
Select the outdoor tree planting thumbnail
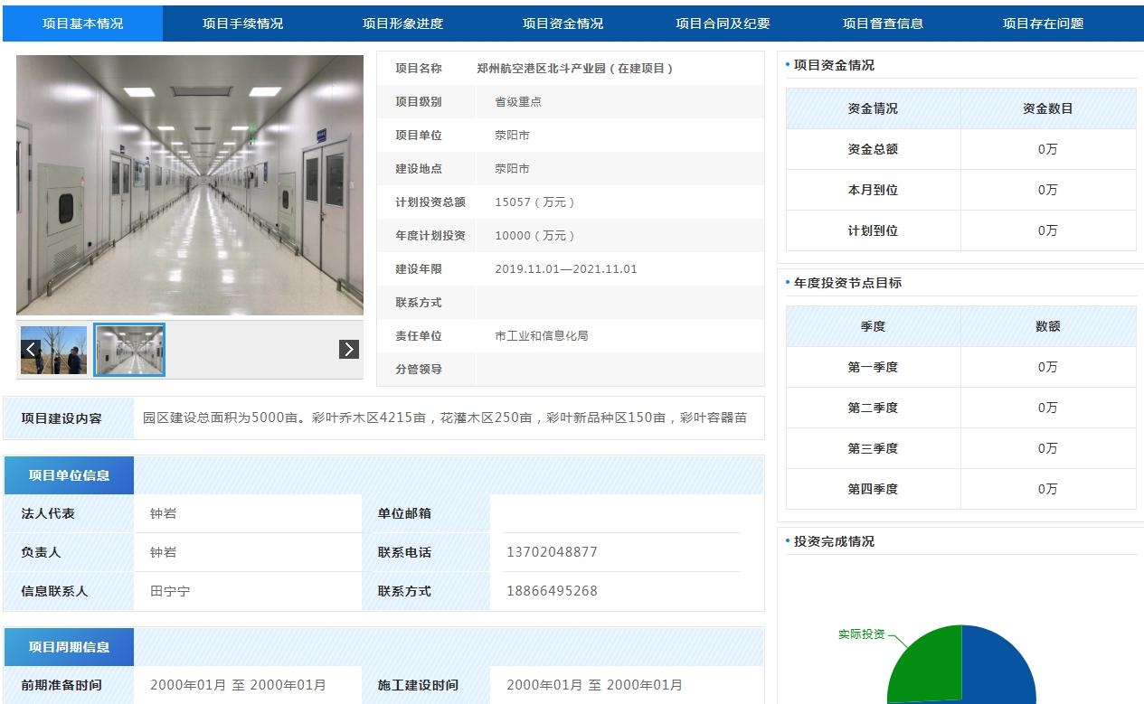point(54,350)
